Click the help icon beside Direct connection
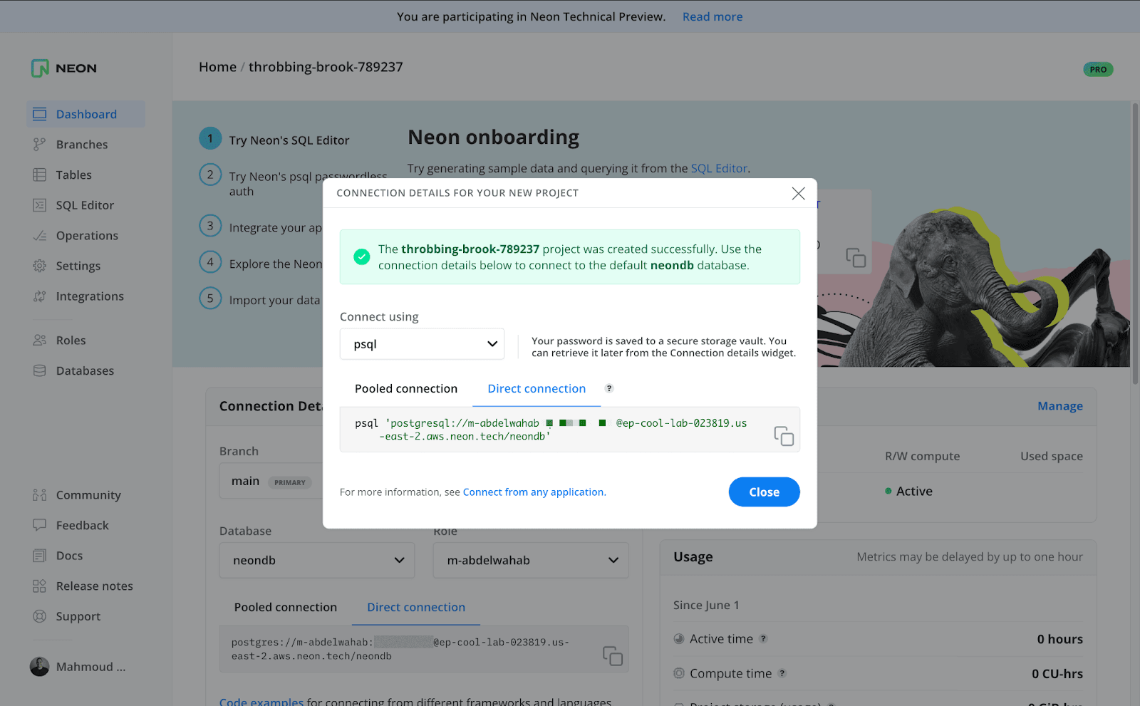The width and height of the screenshot is (1140, 706). tap(608, 388)
